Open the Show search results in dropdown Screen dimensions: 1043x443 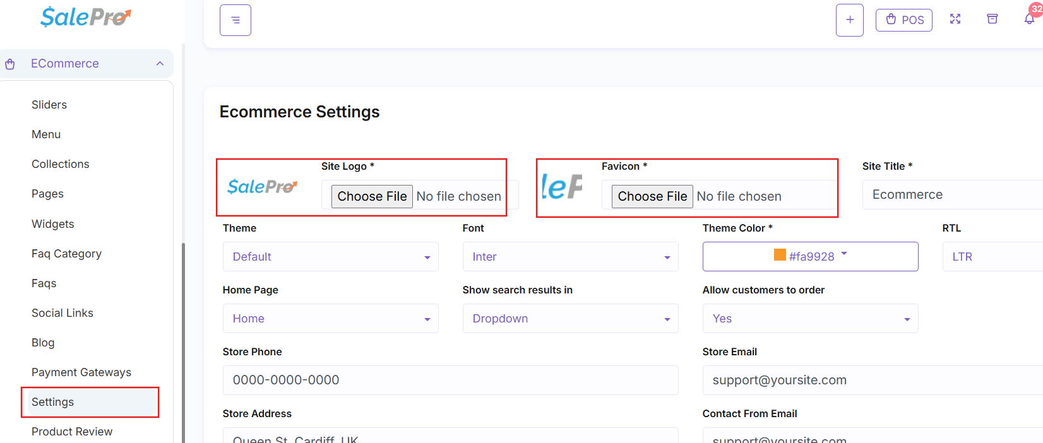point(571,319)
